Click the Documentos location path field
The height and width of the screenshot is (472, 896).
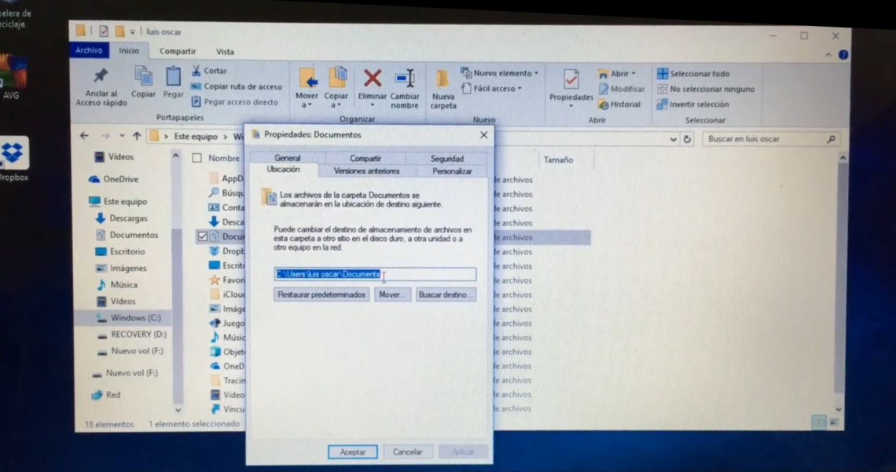(375, 275)
